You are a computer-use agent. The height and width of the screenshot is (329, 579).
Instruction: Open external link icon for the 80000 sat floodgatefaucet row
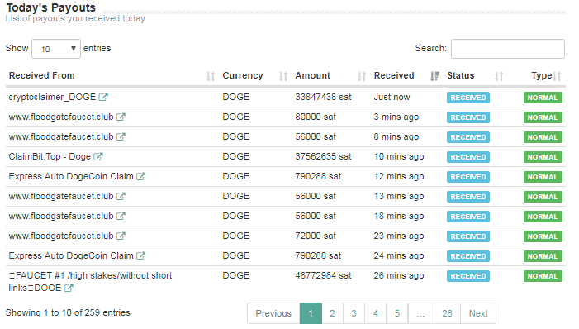click(x=121, y=117)
